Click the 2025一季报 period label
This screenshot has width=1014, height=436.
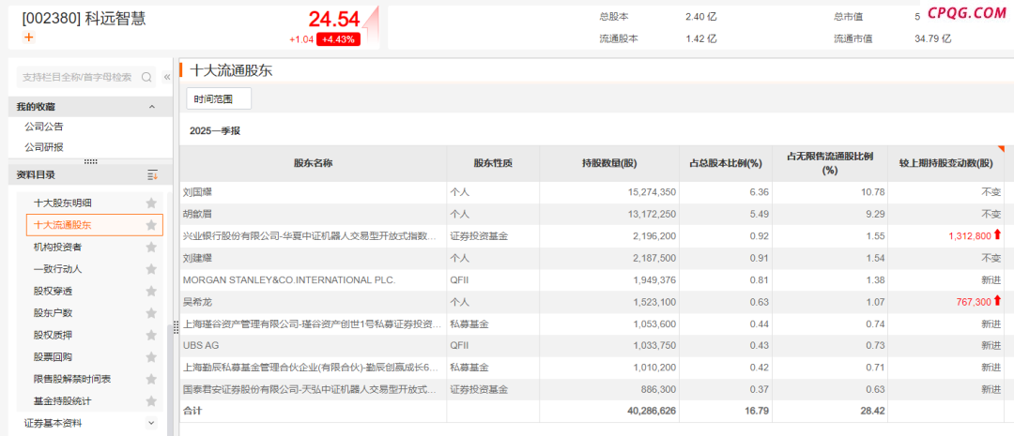[x=215, y=130]
